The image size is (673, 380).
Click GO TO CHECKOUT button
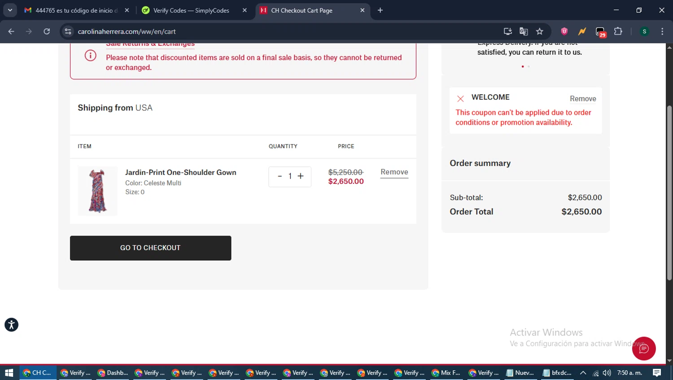(150, 248)
